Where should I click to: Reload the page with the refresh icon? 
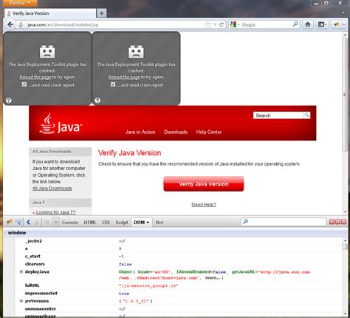coord(222,24)
